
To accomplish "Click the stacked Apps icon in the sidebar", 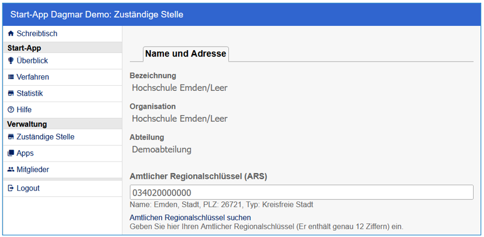I will [x=11, y=153].
